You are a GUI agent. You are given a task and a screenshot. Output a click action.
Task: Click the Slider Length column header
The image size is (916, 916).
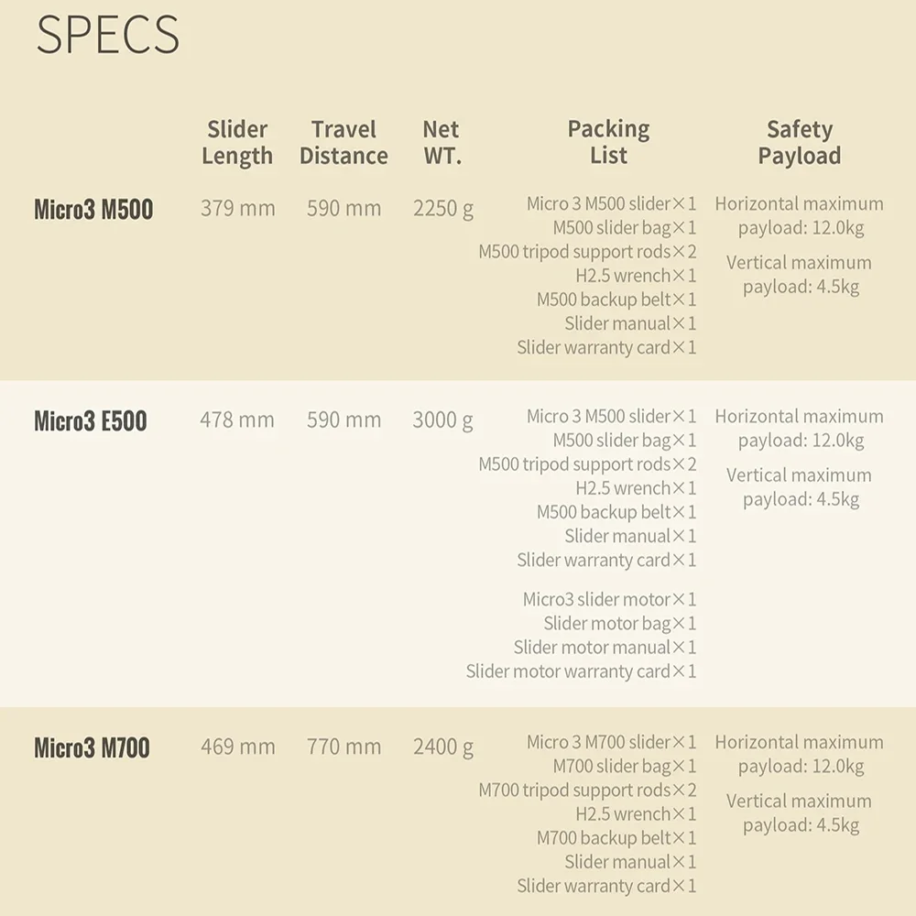pos(237,142)
